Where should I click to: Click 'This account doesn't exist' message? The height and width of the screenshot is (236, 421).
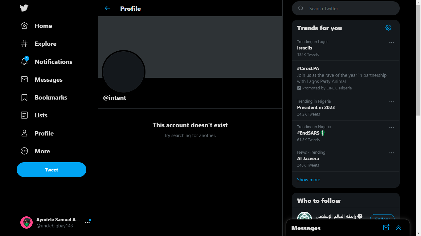pos(190,125)
